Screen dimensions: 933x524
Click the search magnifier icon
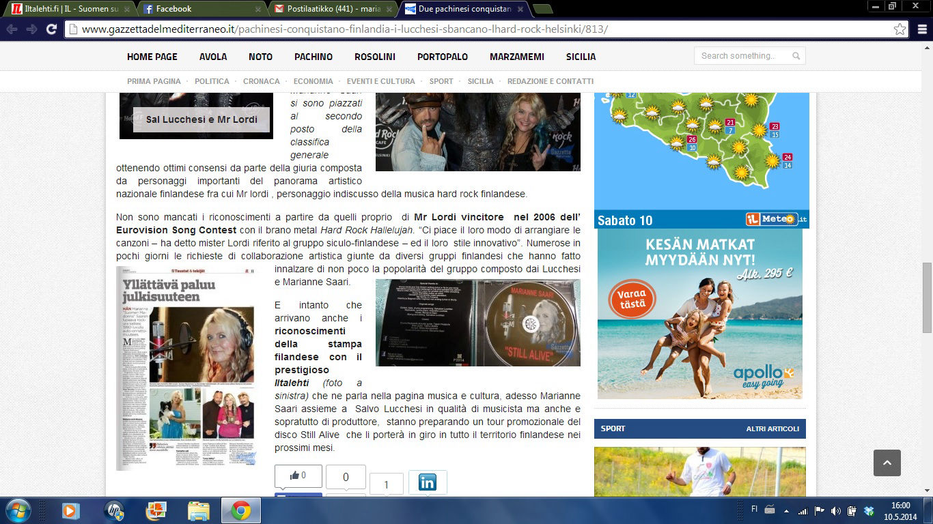pyautogui.click(x=796, y=56)
